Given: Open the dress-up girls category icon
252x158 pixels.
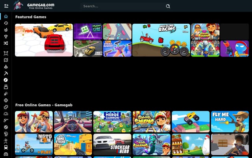Looking at the screenshot, I should click(x=6, y=87).
